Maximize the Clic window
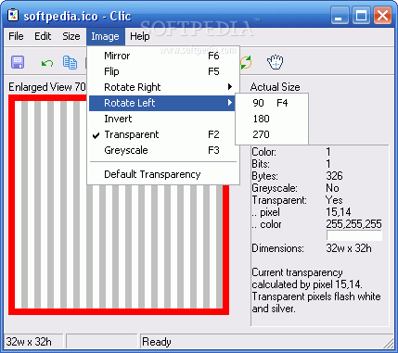Viewport: 398px width, 353px height. (361, 16)
